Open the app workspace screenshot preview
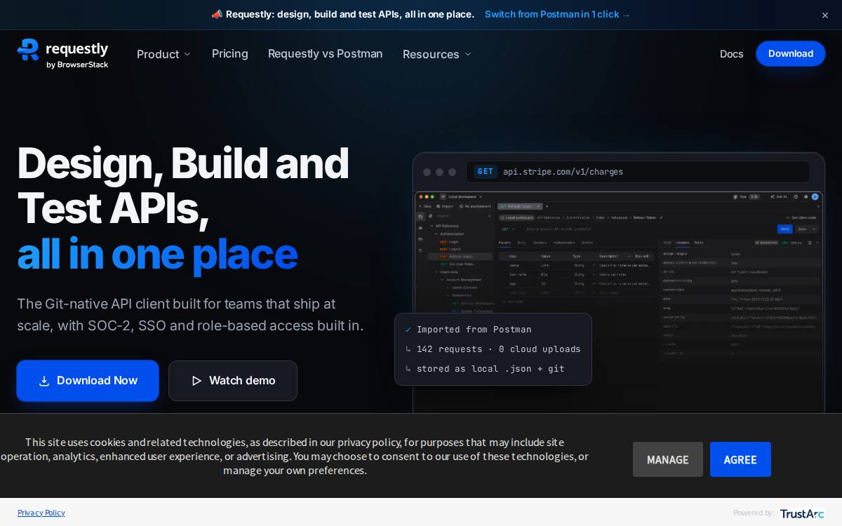This screenshot has height=526, width=842. tap(619, 302)
